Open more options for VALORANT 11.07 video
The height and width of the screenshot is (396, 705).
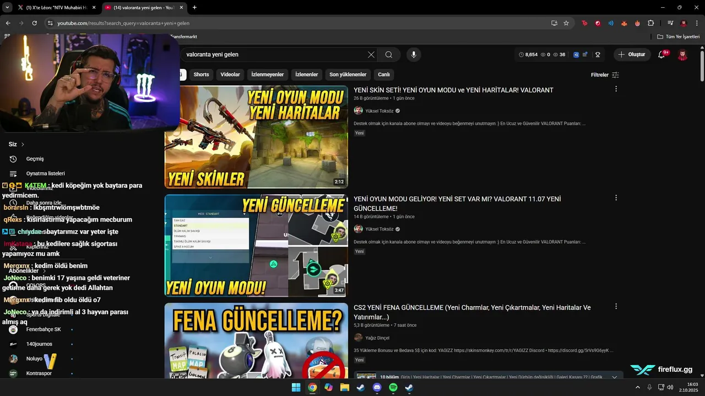[616, 198]
